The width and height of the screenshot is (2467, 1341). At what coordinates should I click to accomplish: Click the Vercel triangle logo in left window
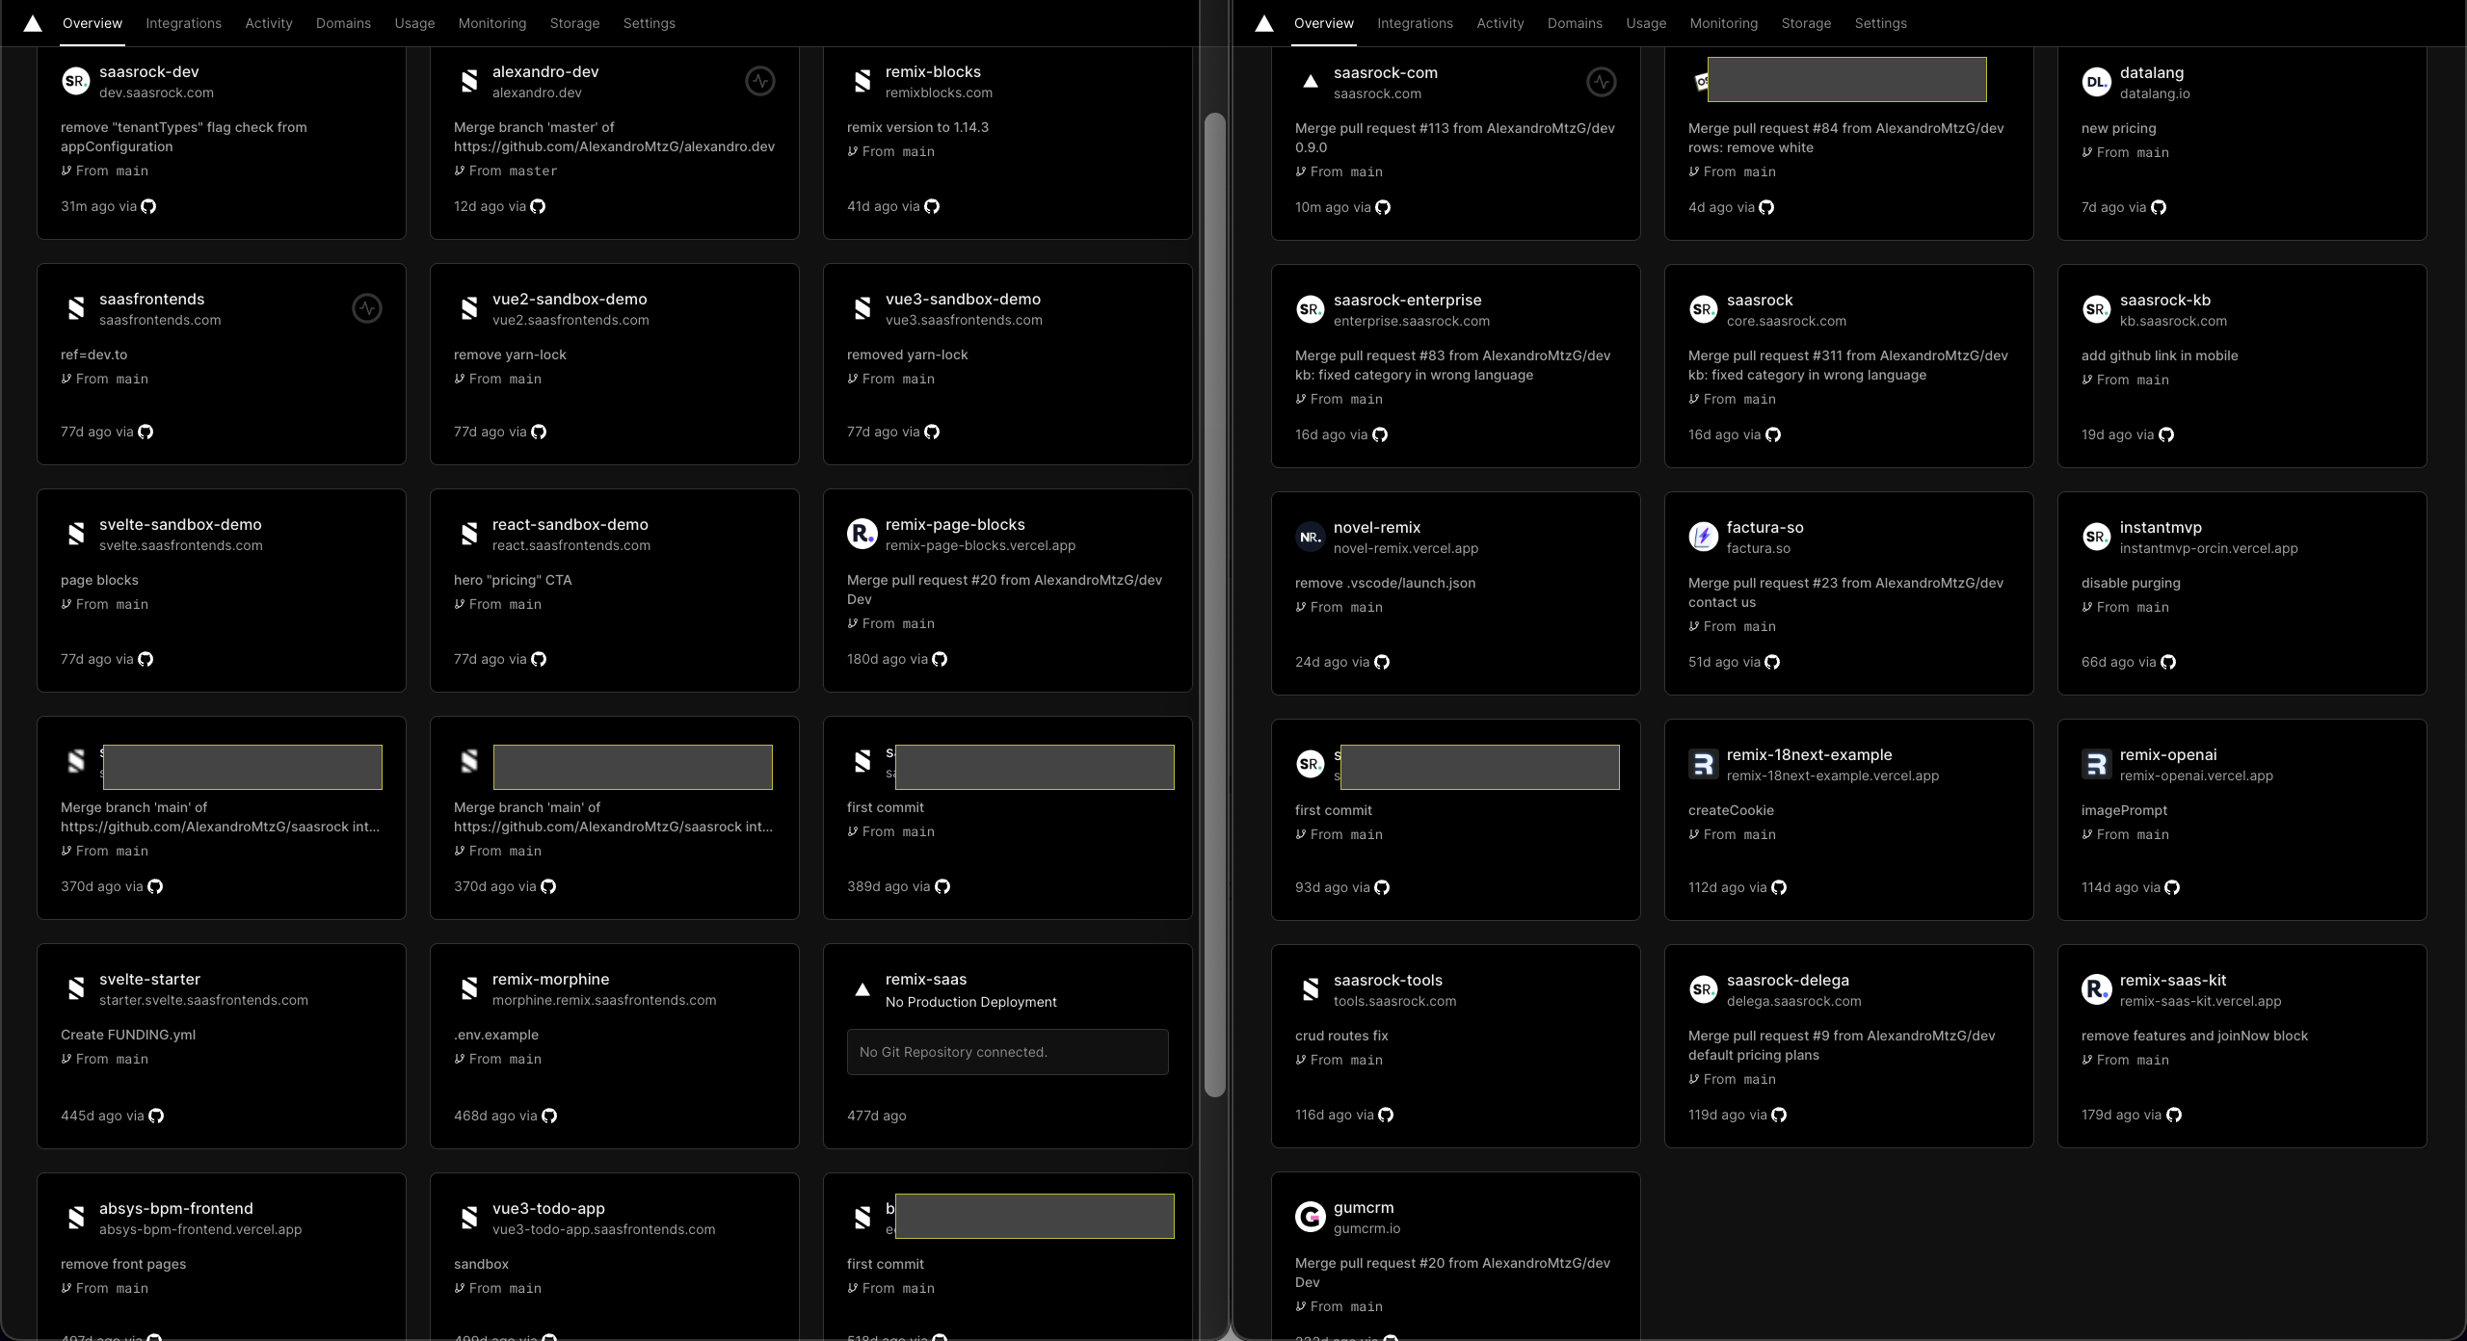tap(33, 23)
